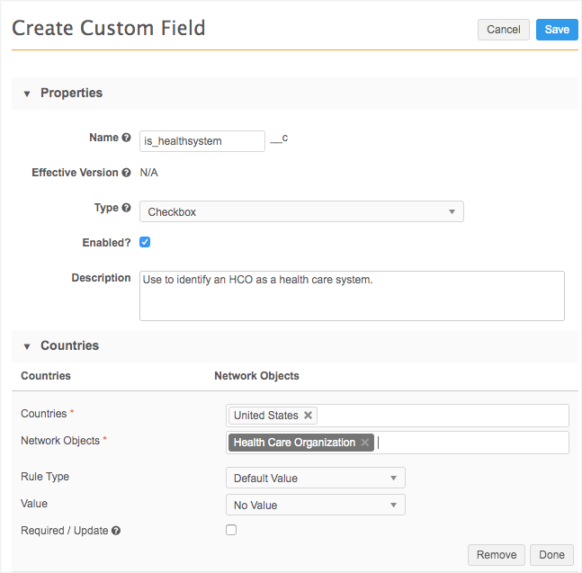Screen dimensions: 582x573
Task: Click the help icon next to Name
Action: coord(126,139)
